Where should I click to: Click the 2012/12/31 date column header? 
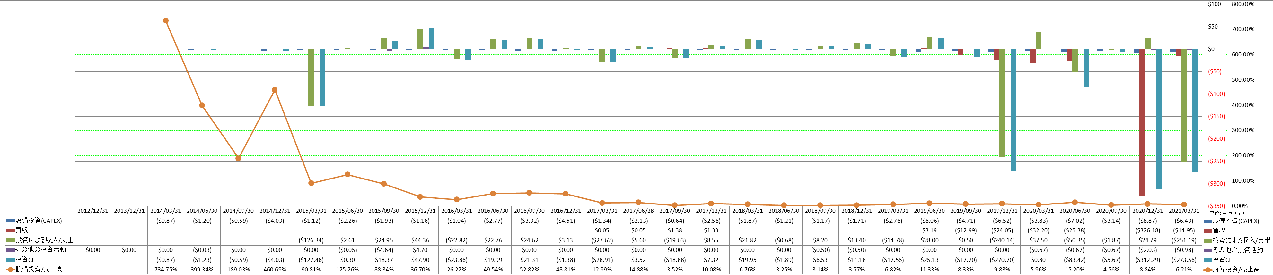[x=93, y=211]
